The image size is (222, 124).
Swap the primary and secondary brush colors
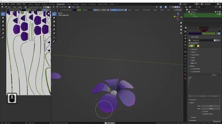pyautogui.click(x=217, y=33)
